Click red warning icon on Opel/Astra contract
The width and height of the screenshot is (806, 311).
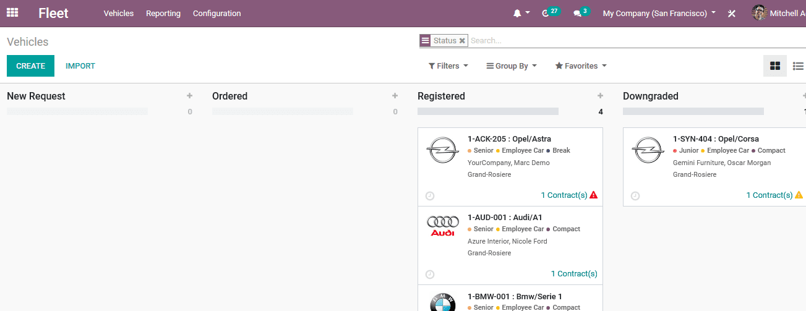pos(594,195)
